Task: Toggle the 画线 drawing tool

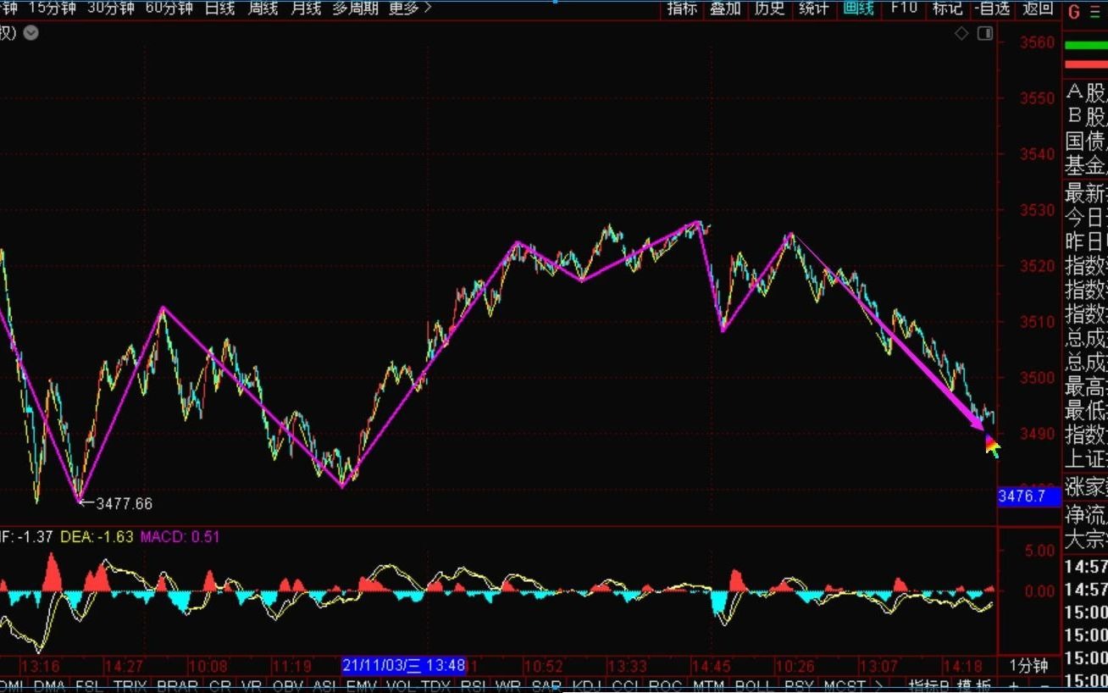Action: [858, 8]
